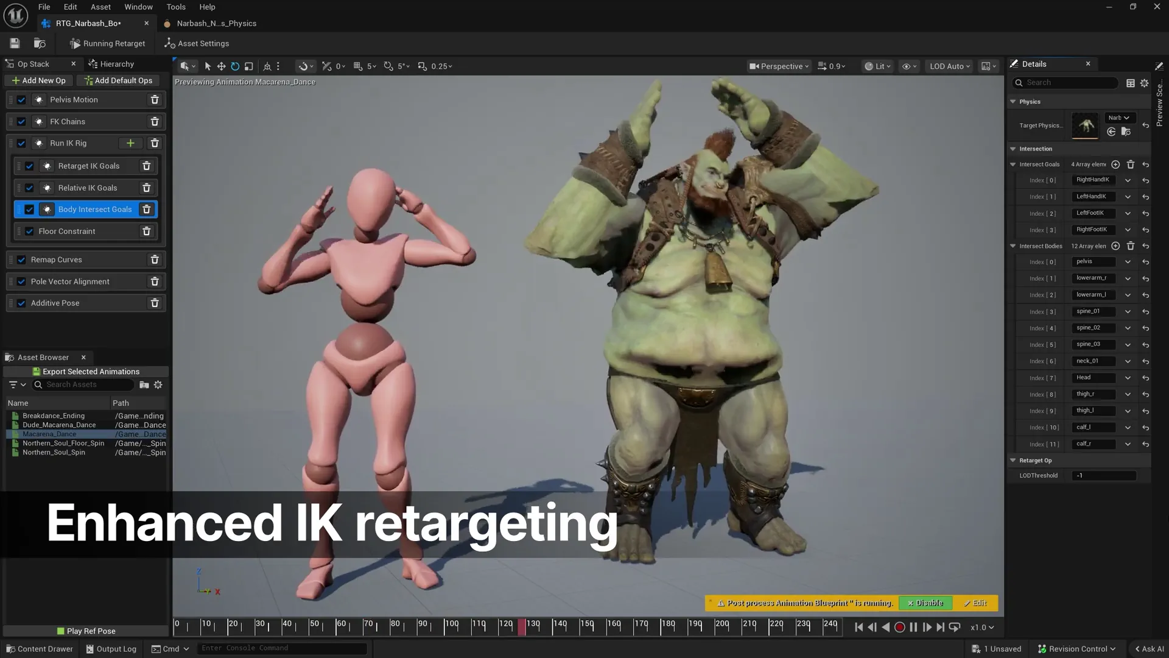Open details panel settings gear
This screenshot has height=658, width=1169.
pos(1144,83)
